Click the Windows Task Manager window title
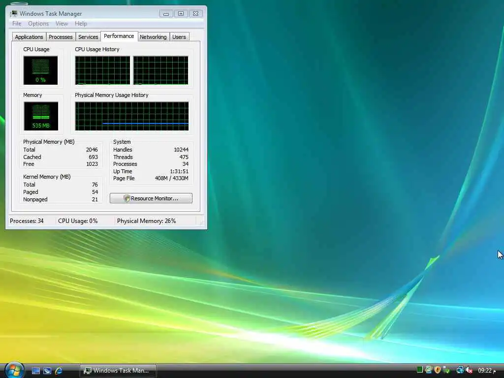Screen dimensions: 504x378 (51, 13)
